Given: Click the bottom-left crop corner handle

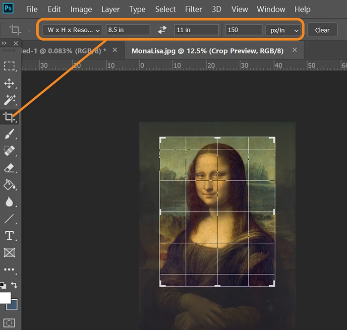Looking at the screenshot, I should (x=162, y=284).
